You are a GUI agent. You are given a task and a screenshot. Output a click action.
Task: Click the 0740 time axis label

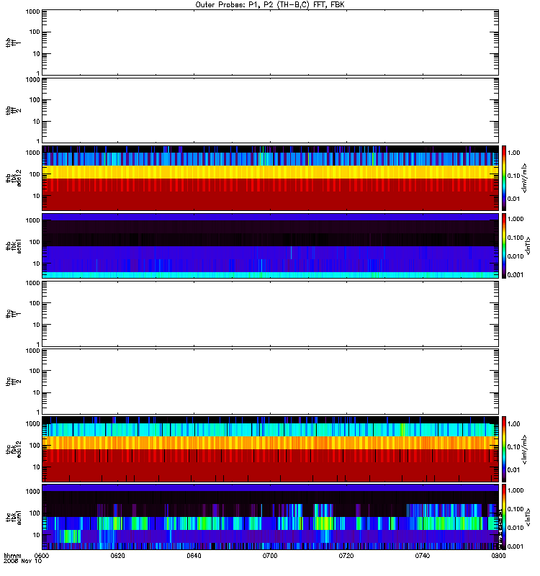coord(423,556)
